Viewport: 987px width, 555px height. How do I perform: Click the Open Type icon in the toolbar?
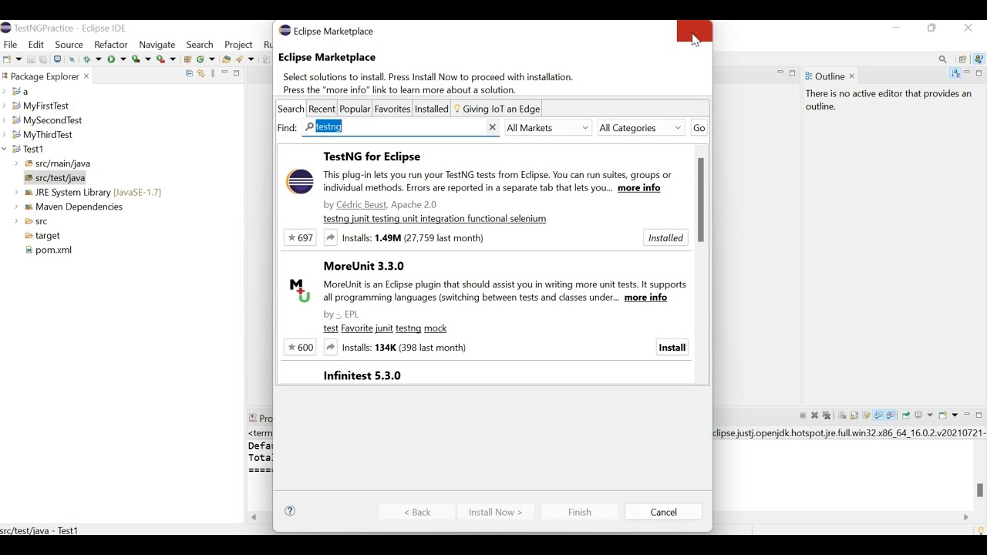[x=226, y=59]
